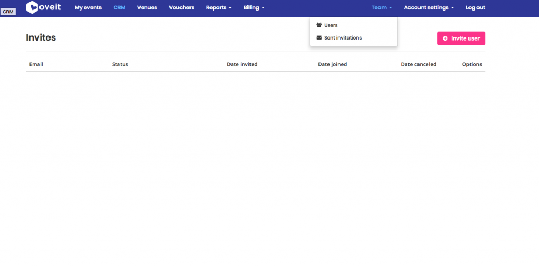Click the CRM tooltip label
This screenshot has height=266, width=539.
pyautogui.click(x=8, y=12)
